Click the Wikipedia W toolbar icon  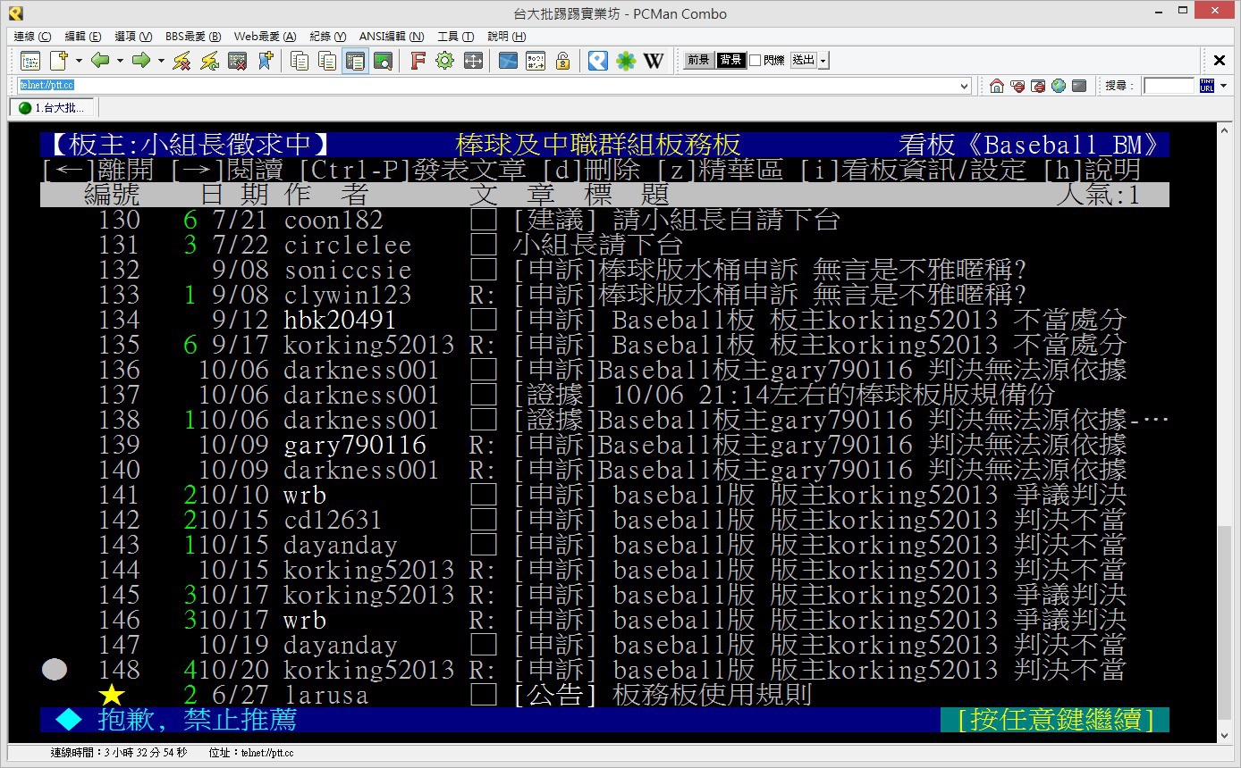pyautogui.click(x=654, y=61)
